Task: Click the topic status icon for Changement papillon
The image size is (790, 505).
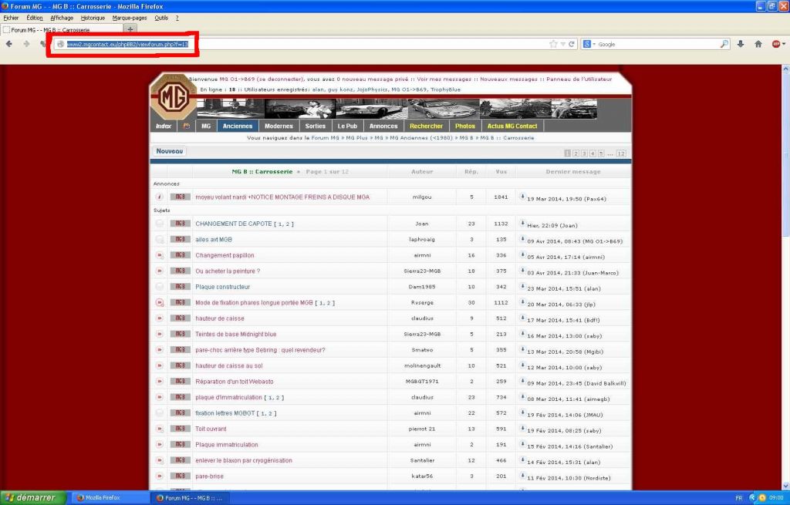Action: 159,255
